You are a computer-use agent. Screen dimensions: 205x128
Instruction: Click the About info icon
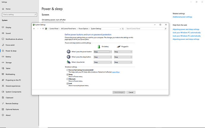3,115
